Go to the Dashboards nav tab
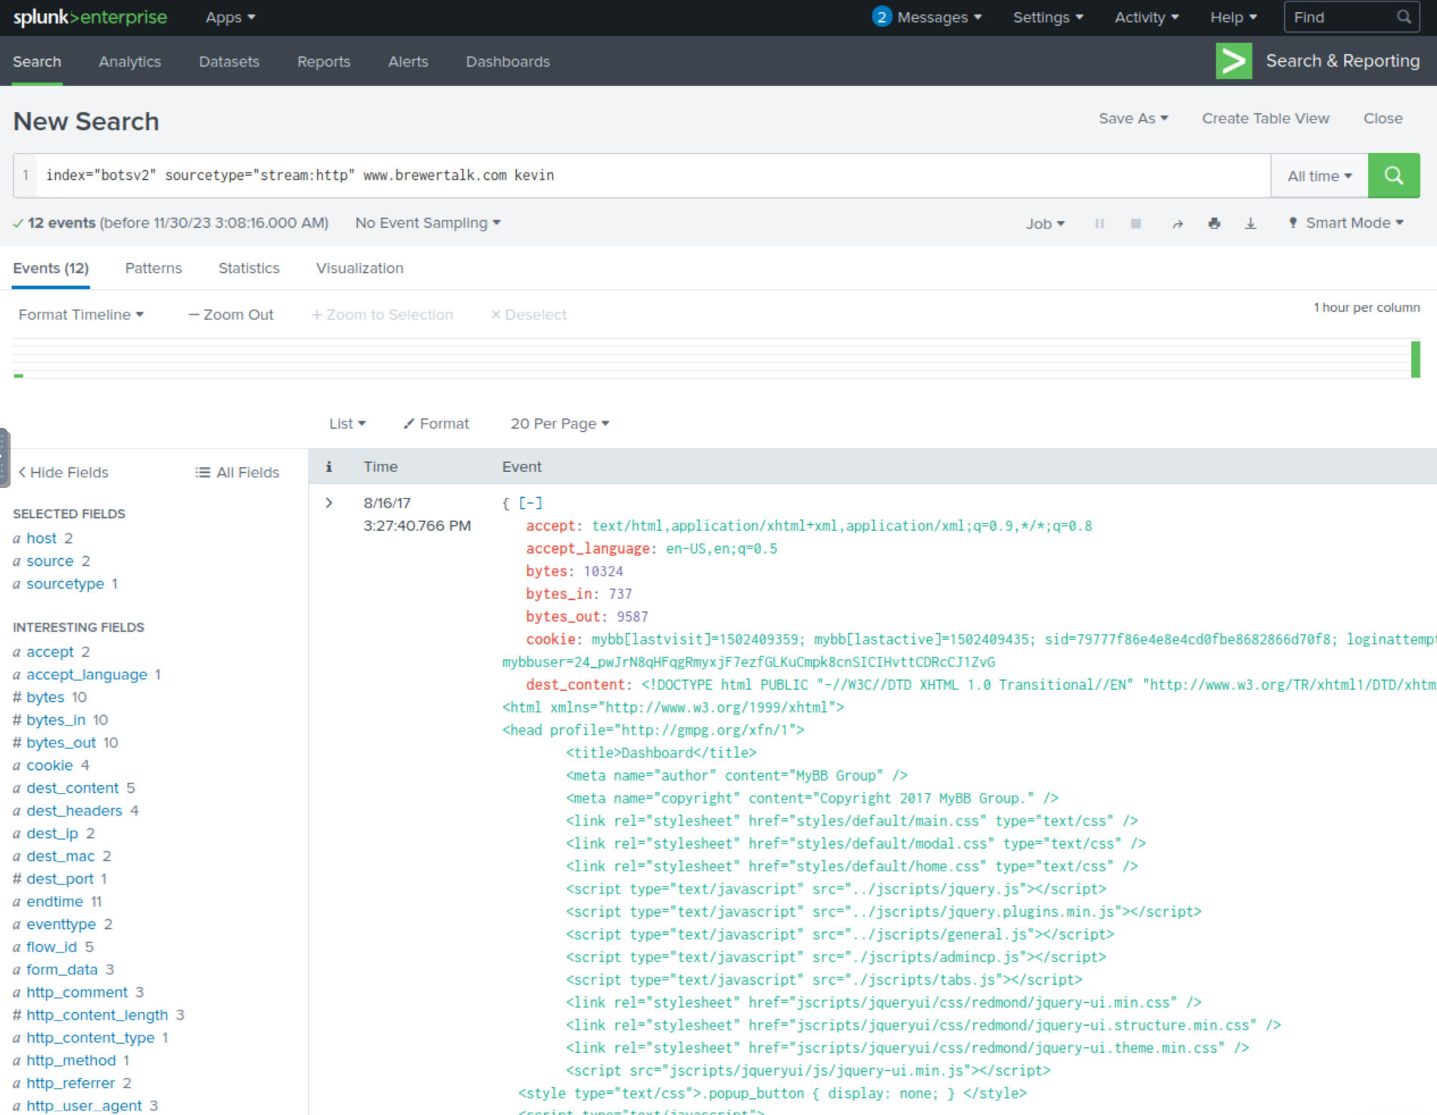The height and width of the screenshot is (1115, 1437). coord(508,61)
